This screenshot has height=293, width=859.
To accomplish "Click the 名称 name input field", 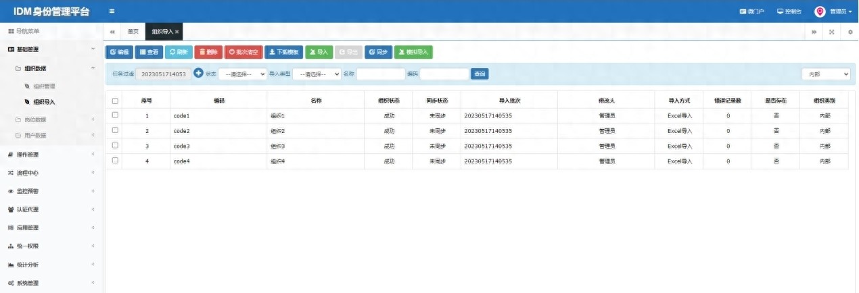I will tap(380, 74).
